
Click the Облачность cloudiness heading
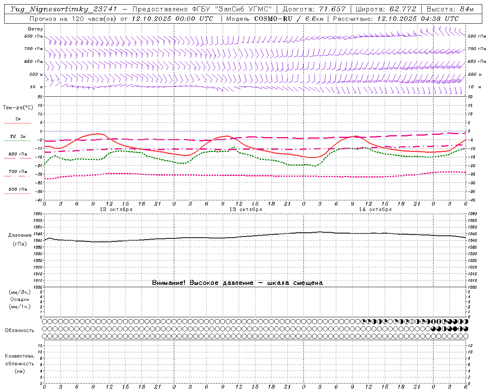click(19, 330)
